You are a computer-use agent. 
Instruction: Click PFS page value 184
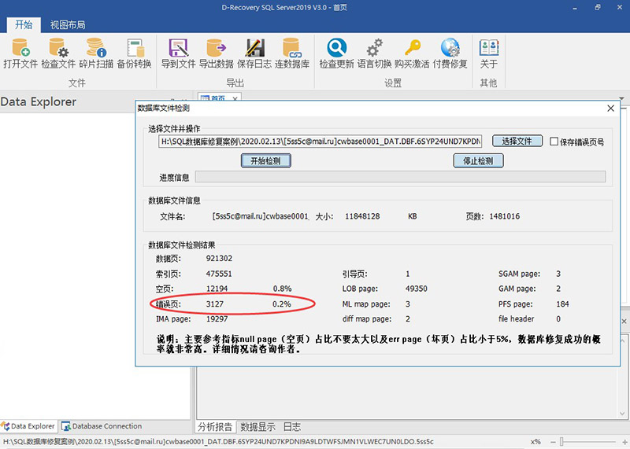[562, 304]
